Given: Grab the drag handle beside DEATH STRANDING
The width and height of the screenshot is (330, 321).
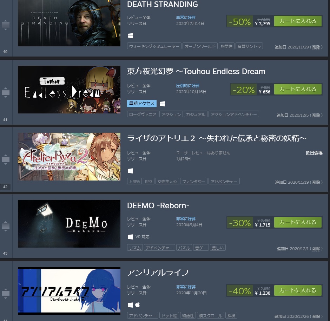Looking at the screenshot, I should click(6, 25).
